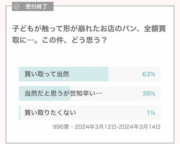Click the 36% result percentage

(148, 94)
